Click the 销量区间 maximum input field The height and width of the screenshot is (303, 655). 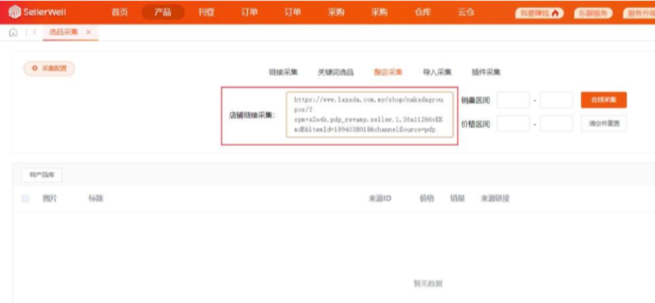click(557, 100)
